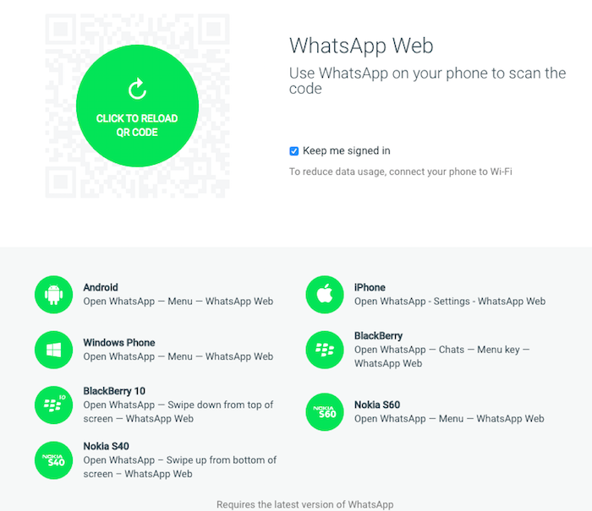Screen dimensions: 592x511
Task: Click the Nokia S60 icon
Action: (x=325, y=412)
